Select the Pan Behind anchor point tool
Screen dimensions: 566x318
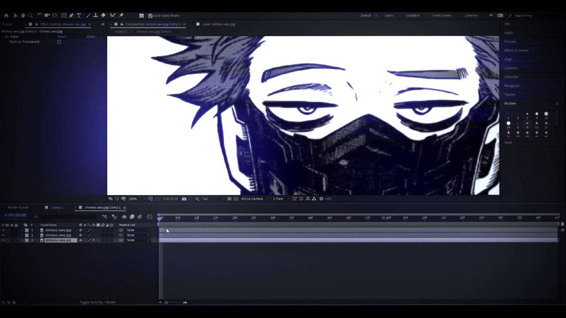55,15
